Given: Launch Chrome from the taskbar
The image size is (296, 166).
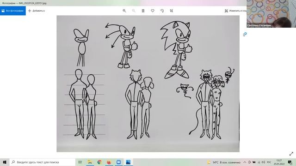Looking at the screenshot, I should point(99,162).
